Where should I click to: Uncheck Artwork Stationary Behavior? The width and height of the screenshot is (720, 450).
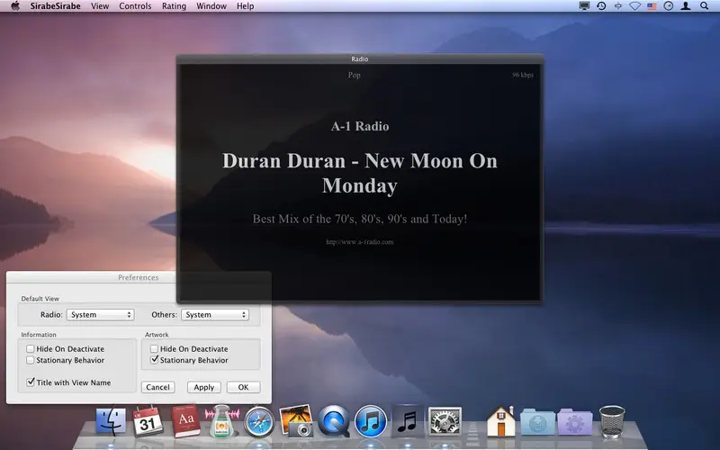point(154,360)
